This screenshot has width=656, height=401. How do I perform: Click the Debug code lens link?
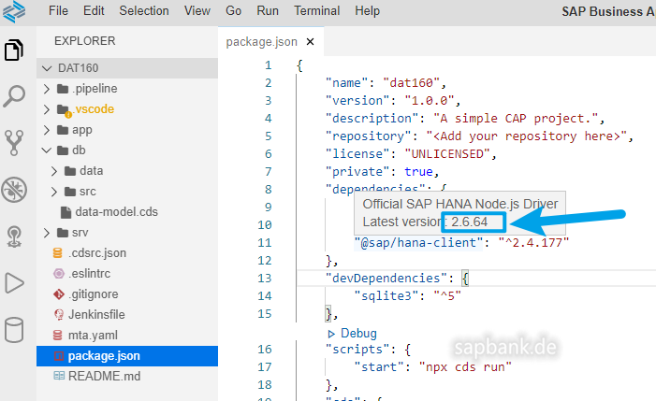(358, 334)
